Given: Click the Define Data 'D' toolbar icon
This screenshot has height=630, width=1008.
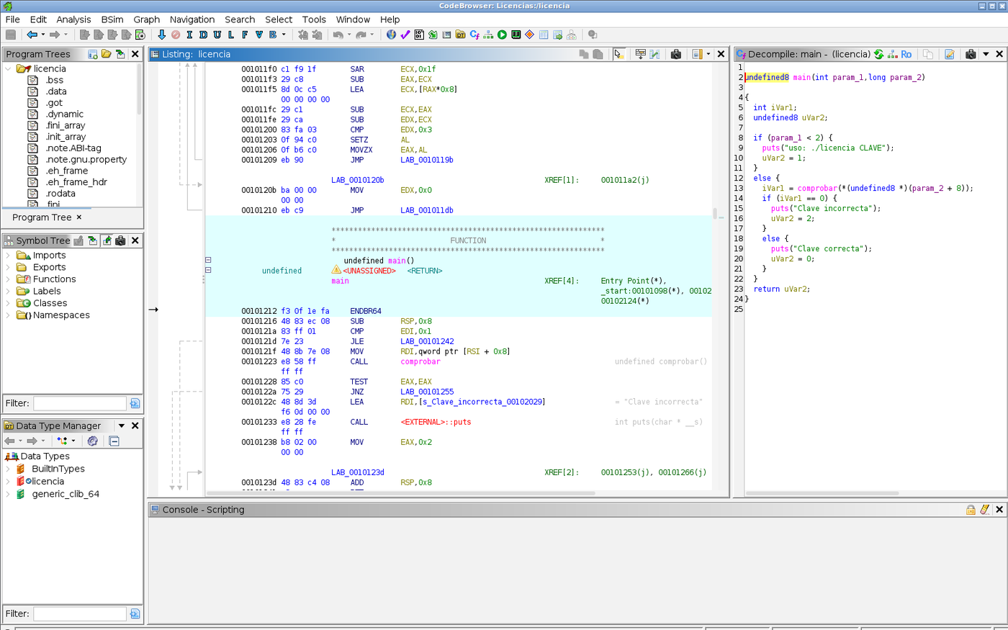Looking at the screenshot, I should coord(203,35).
